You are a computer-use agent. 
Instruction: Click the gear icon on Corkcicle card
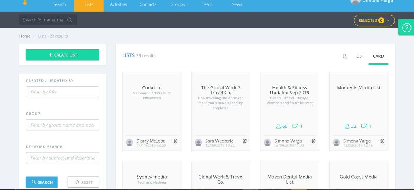point(175,141)
